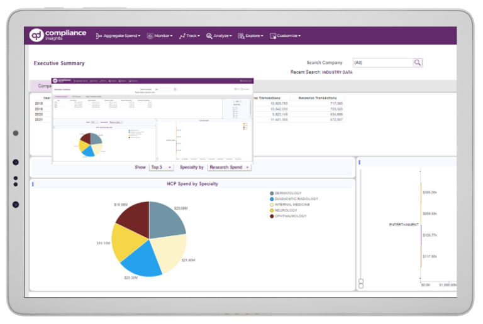Click the $20.38M pie label
Screen dimensions: 483x324
[131, 278]
